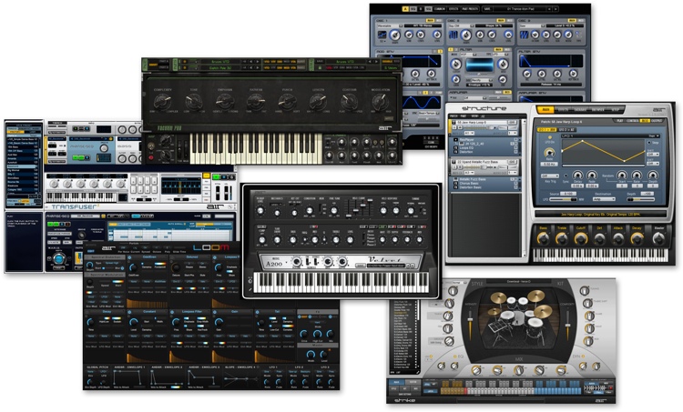683x412 pixels.
Task: Click the Main tab in Strike
Action: pyautogui.click(x=396, y=382)
